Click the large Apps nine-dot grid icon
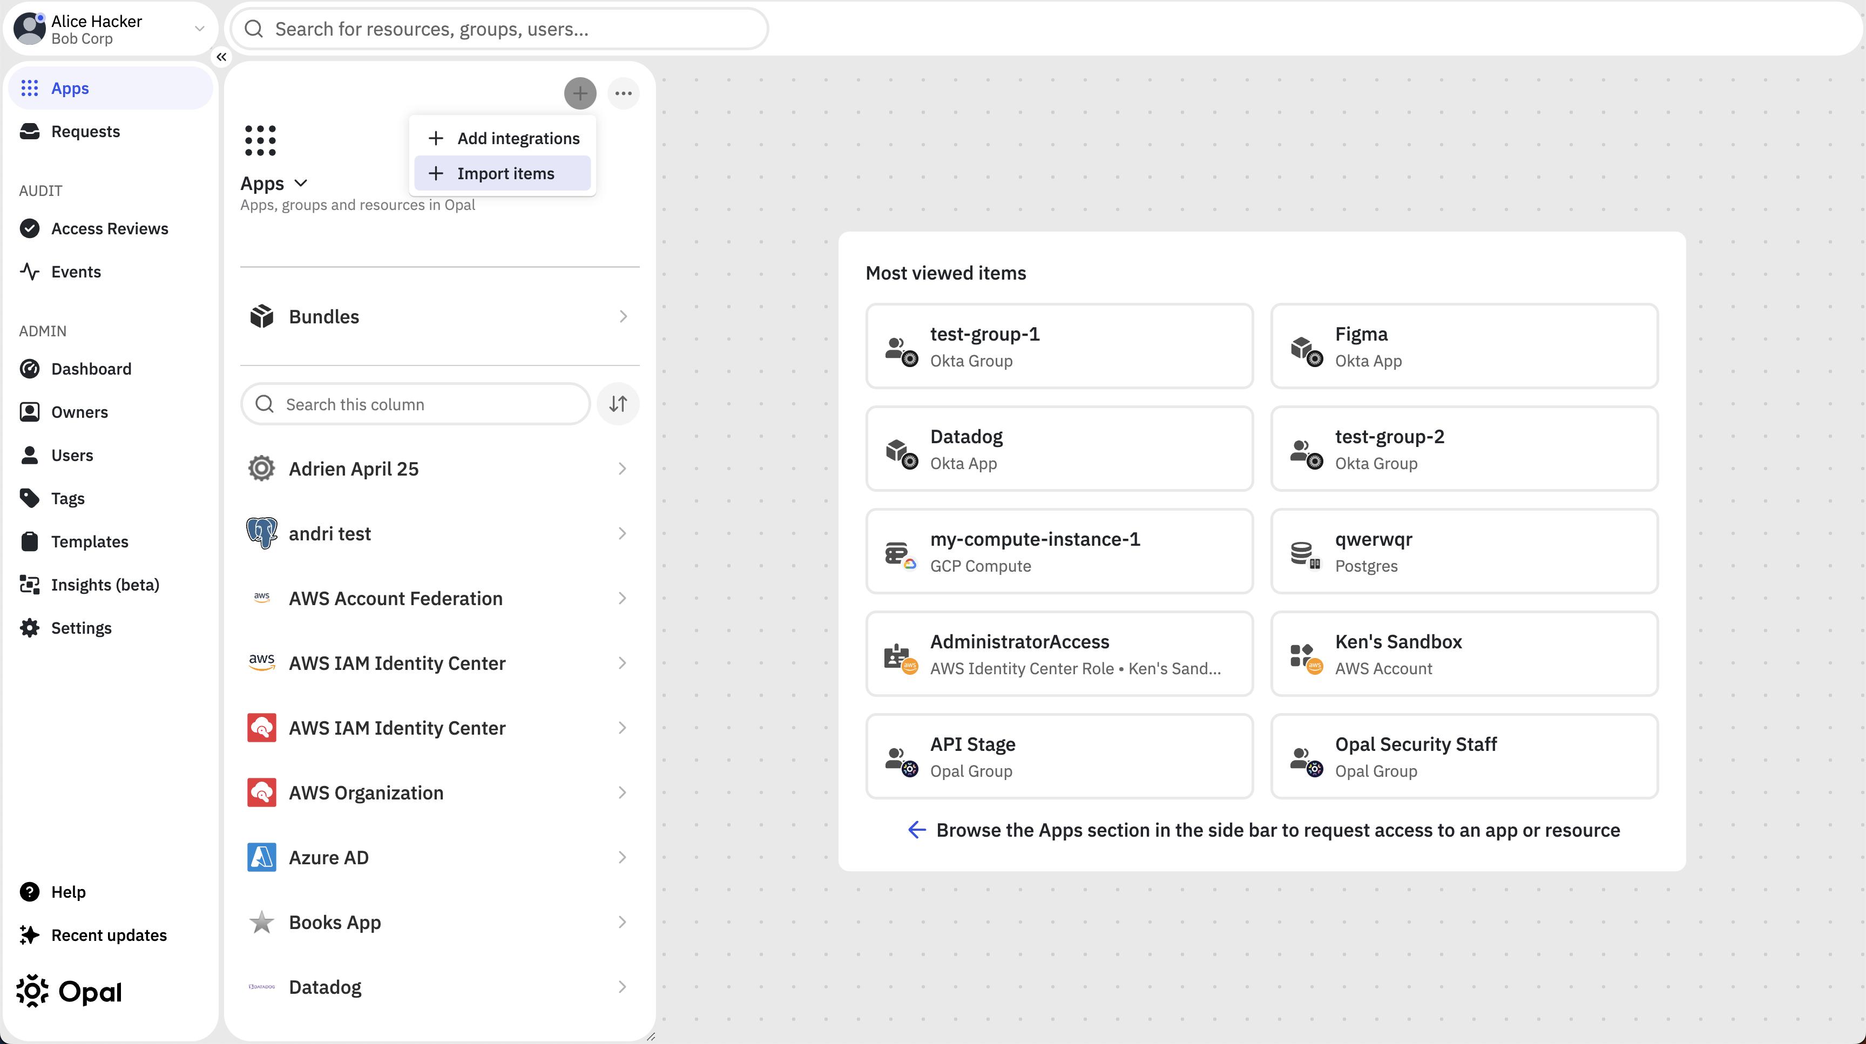 coord(261,140)
